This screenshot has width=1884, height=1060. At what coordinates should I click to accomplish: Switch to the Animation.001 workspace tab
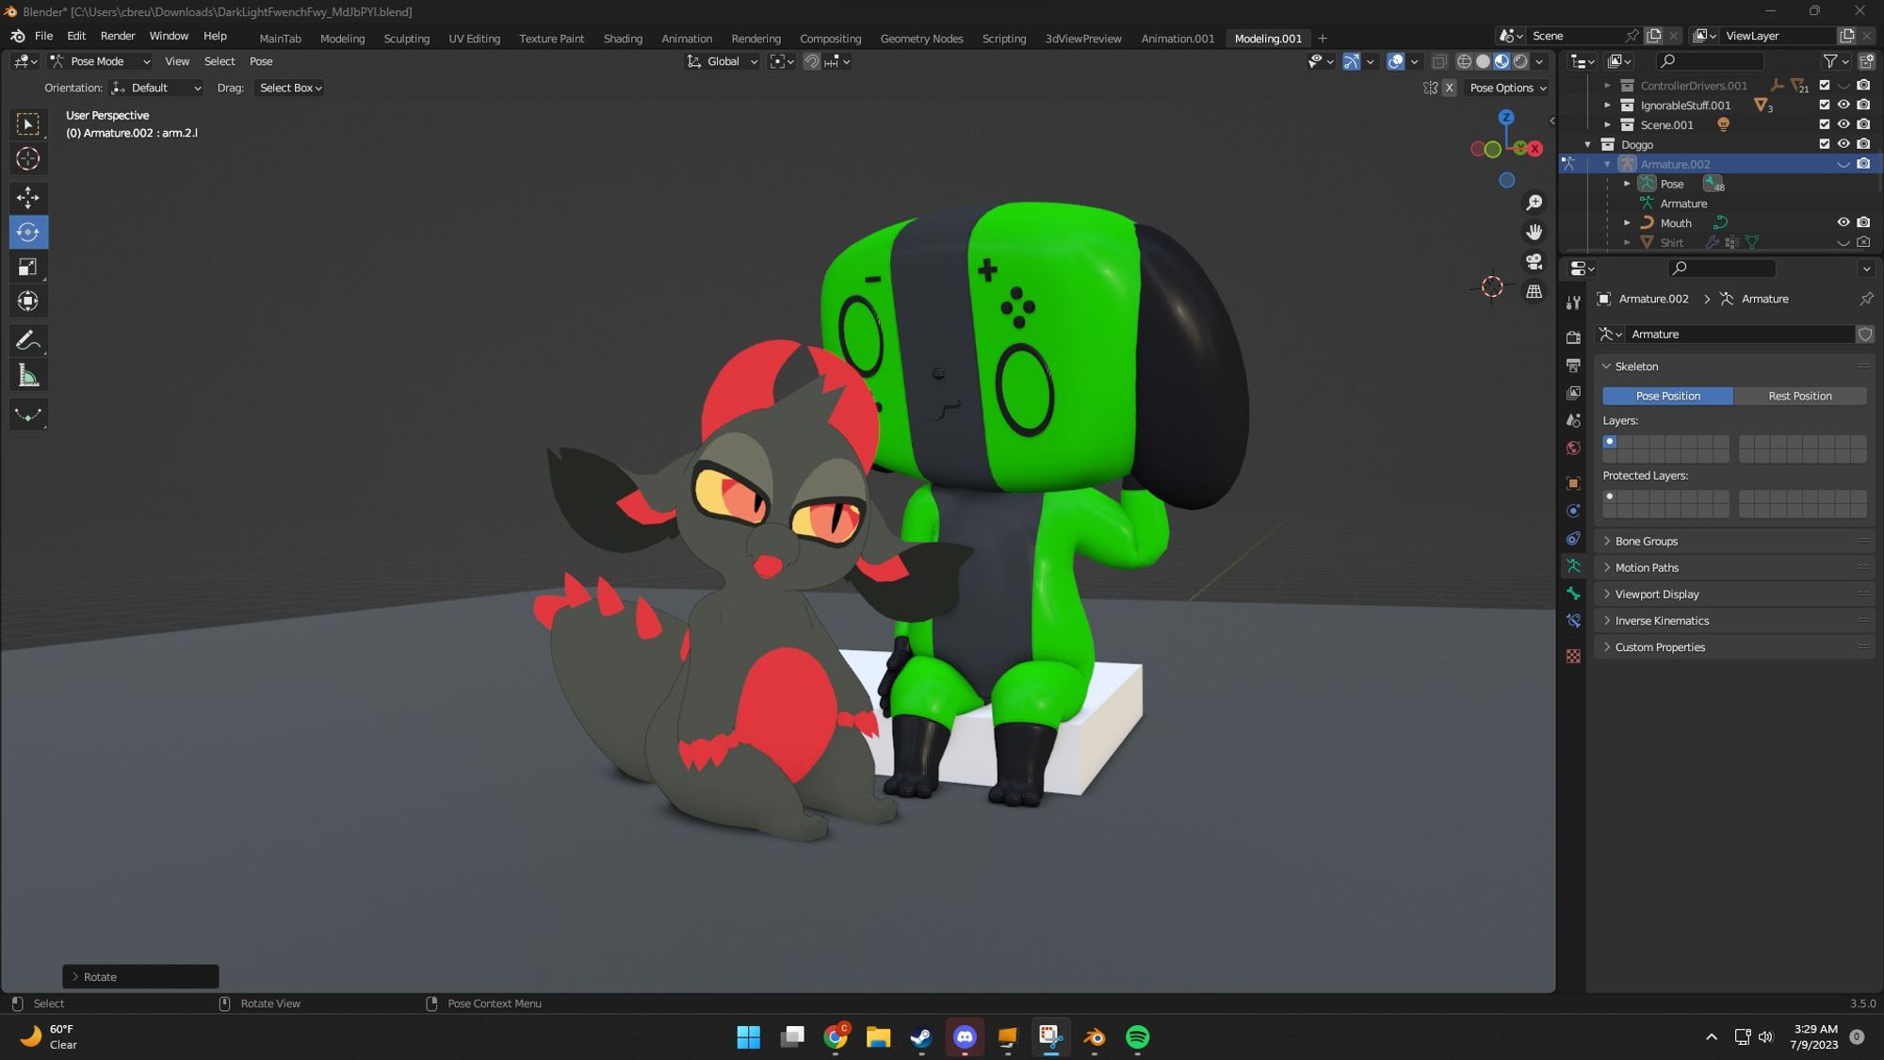pos(1177,39)
